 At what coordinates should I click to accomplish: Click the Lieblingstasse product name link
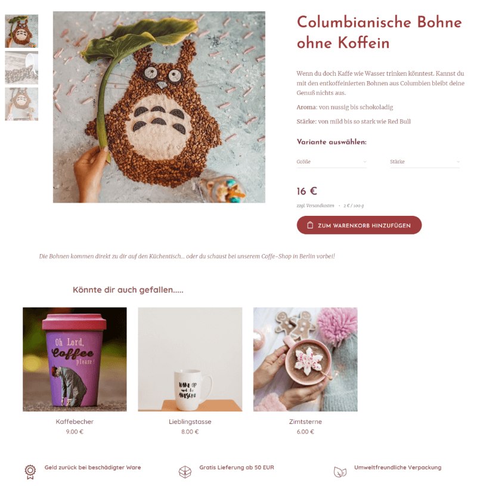(190, 422)
